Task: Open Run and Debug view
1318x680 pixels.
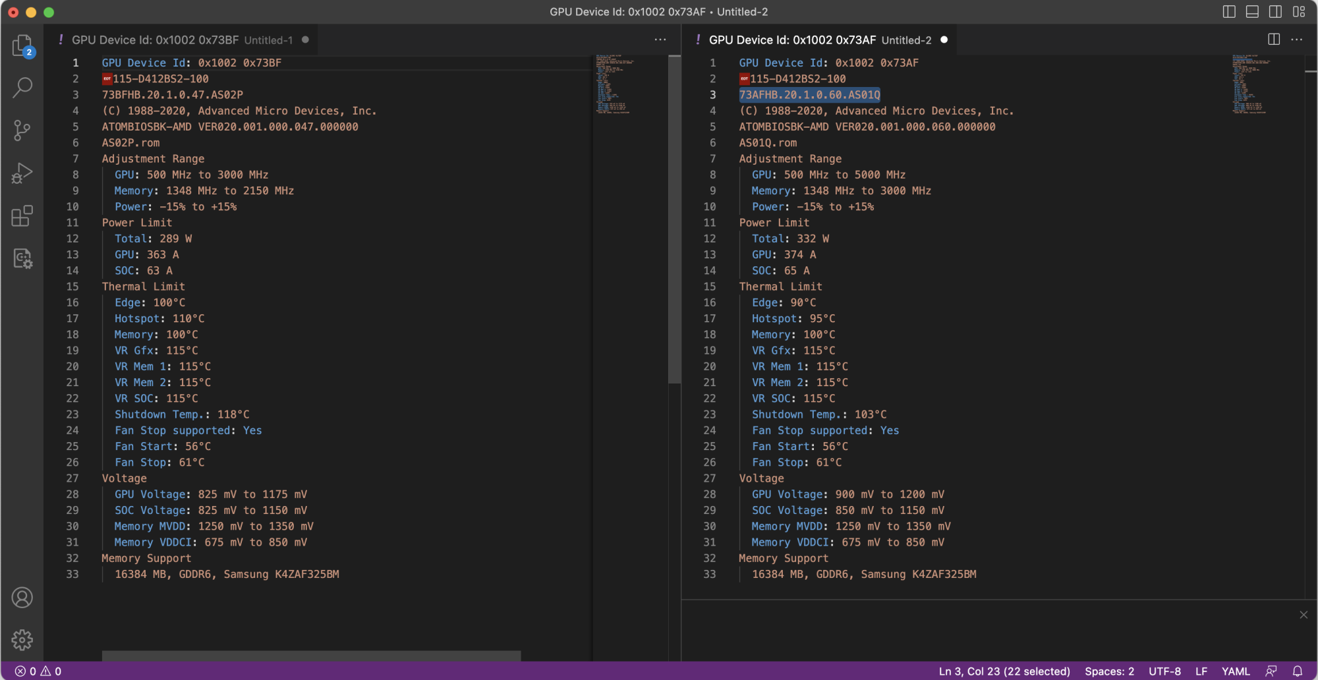Action: coord(22,173)
